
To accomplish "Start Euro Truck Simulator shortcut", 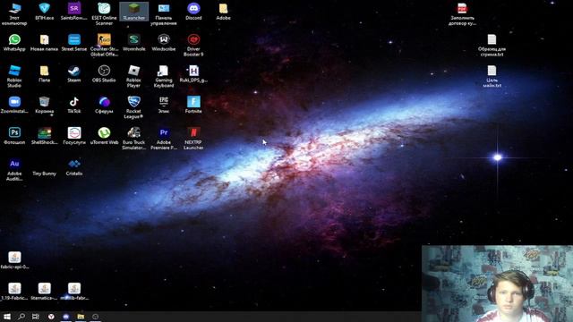I will tap(133, 138).
